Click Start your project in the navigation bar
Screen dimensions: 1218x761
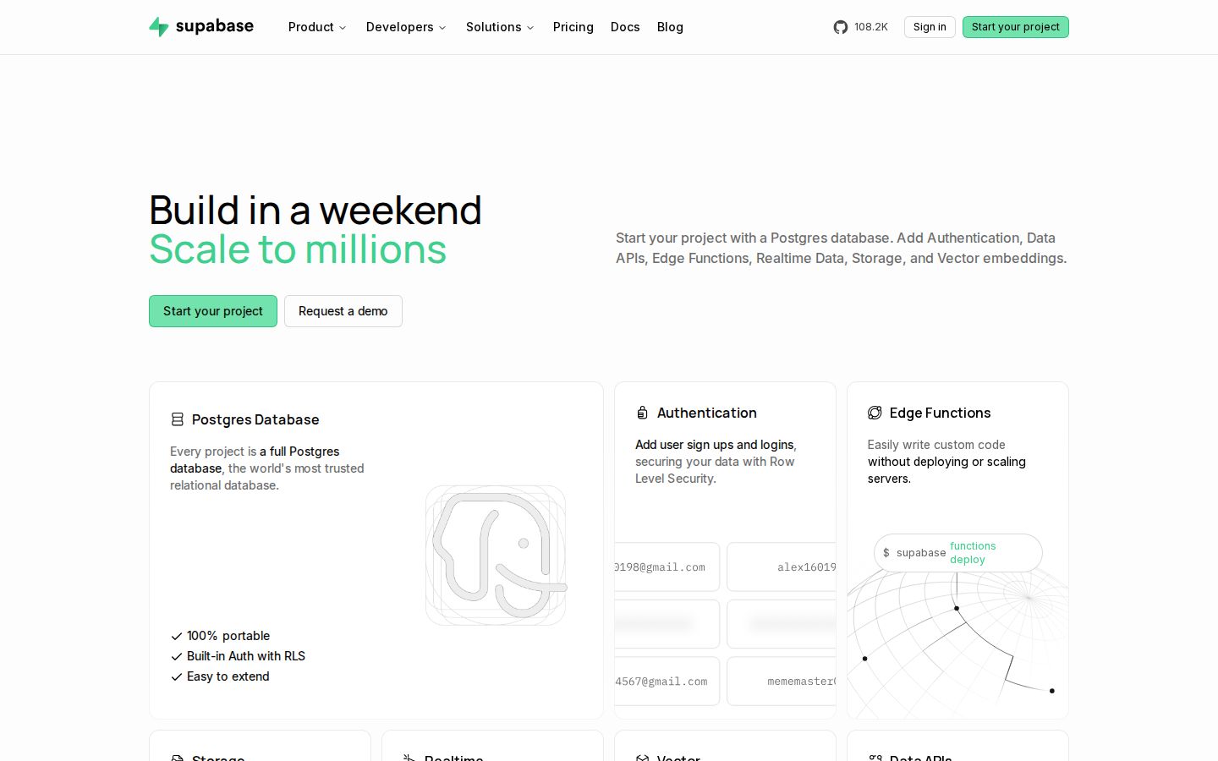point(1016,27)
